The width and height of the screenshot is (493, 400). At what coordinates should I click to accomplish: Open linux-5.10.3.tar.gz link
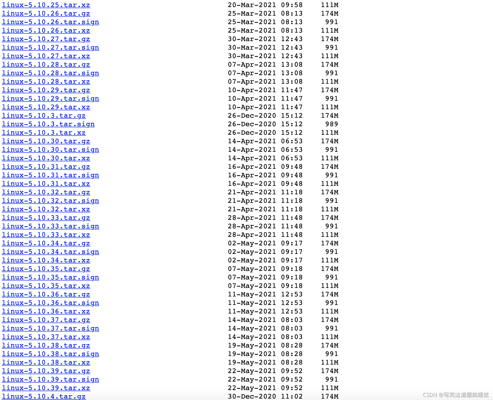pyautogui.click(x=44, y=116)
